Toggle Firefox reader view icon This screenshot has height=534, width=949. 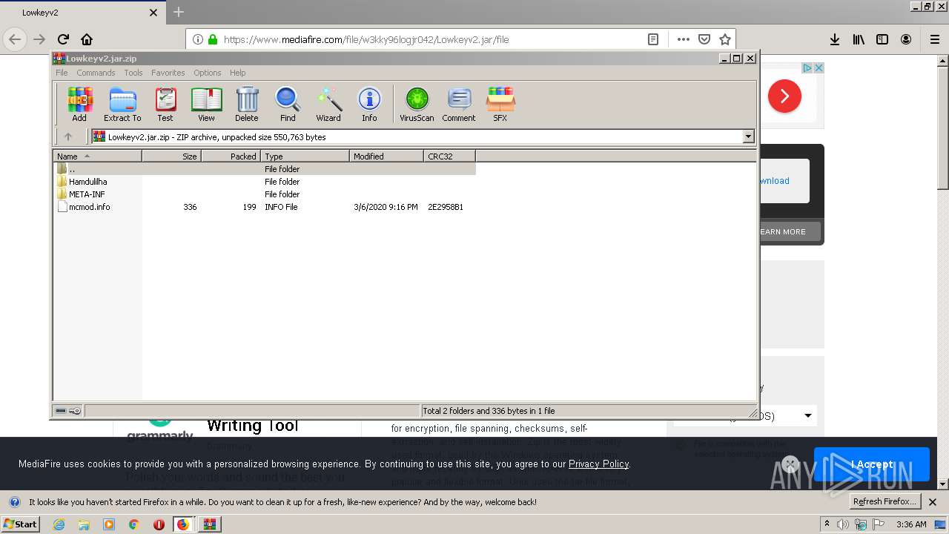653,39
